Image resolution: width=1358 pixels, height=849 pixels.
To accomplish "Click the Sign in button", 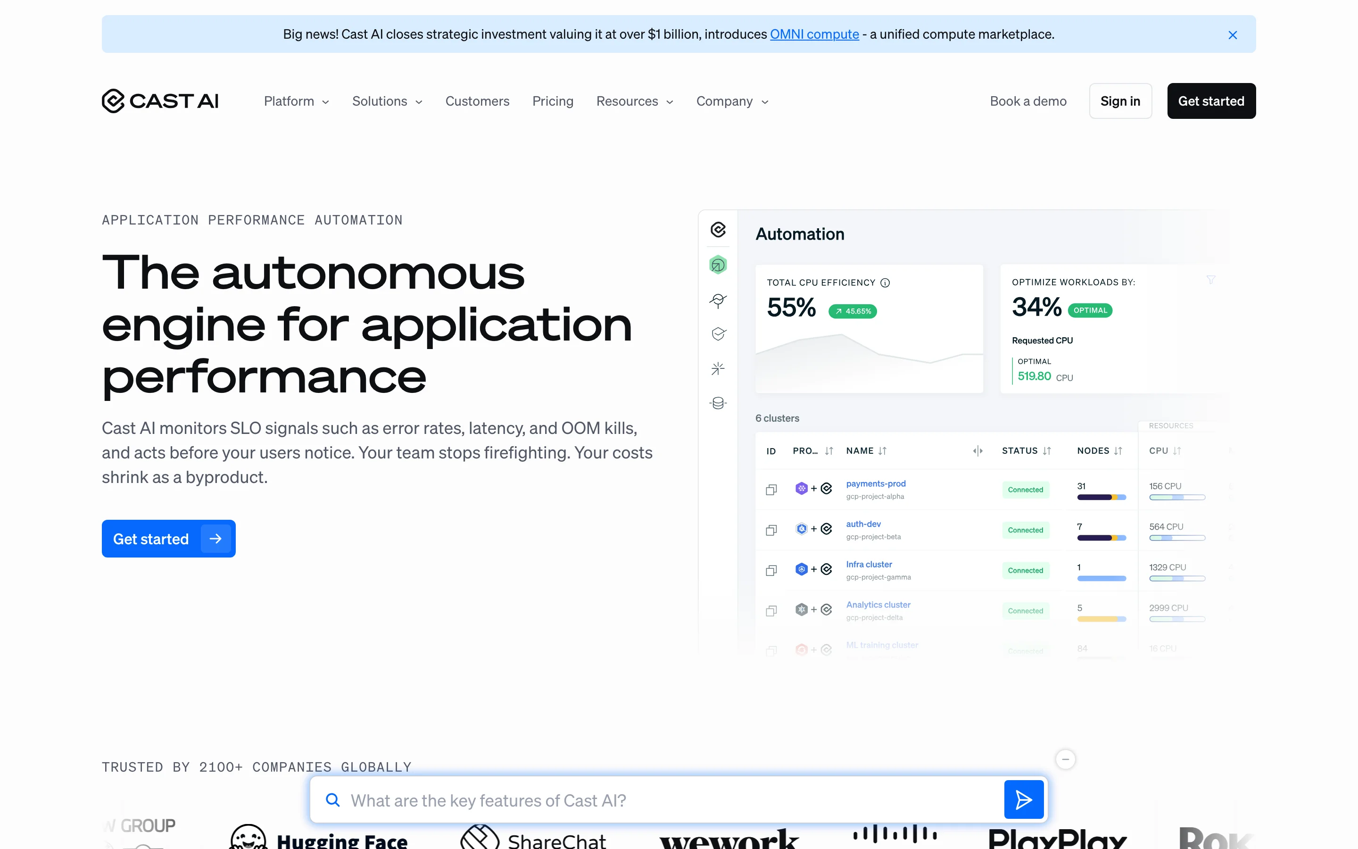I will coord(1120,101).
